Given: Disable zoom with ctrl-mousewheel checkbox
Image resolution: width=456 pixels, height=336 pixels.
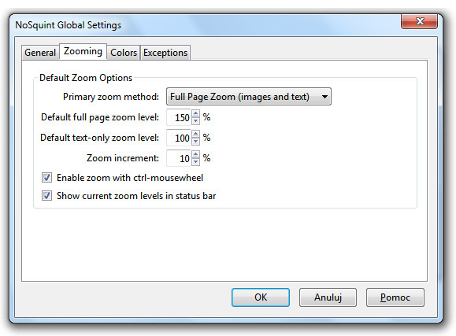Looking at the screenshot, I should (x=46, y=177).
